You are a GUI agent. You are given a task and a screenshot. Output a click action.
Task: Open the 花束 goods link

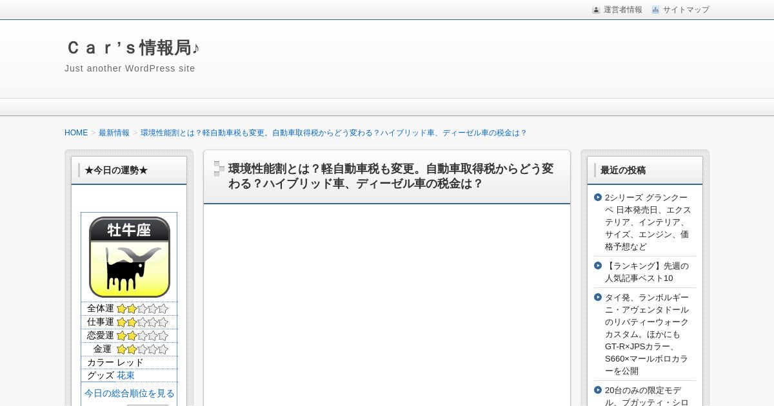(x=126, y=375)
